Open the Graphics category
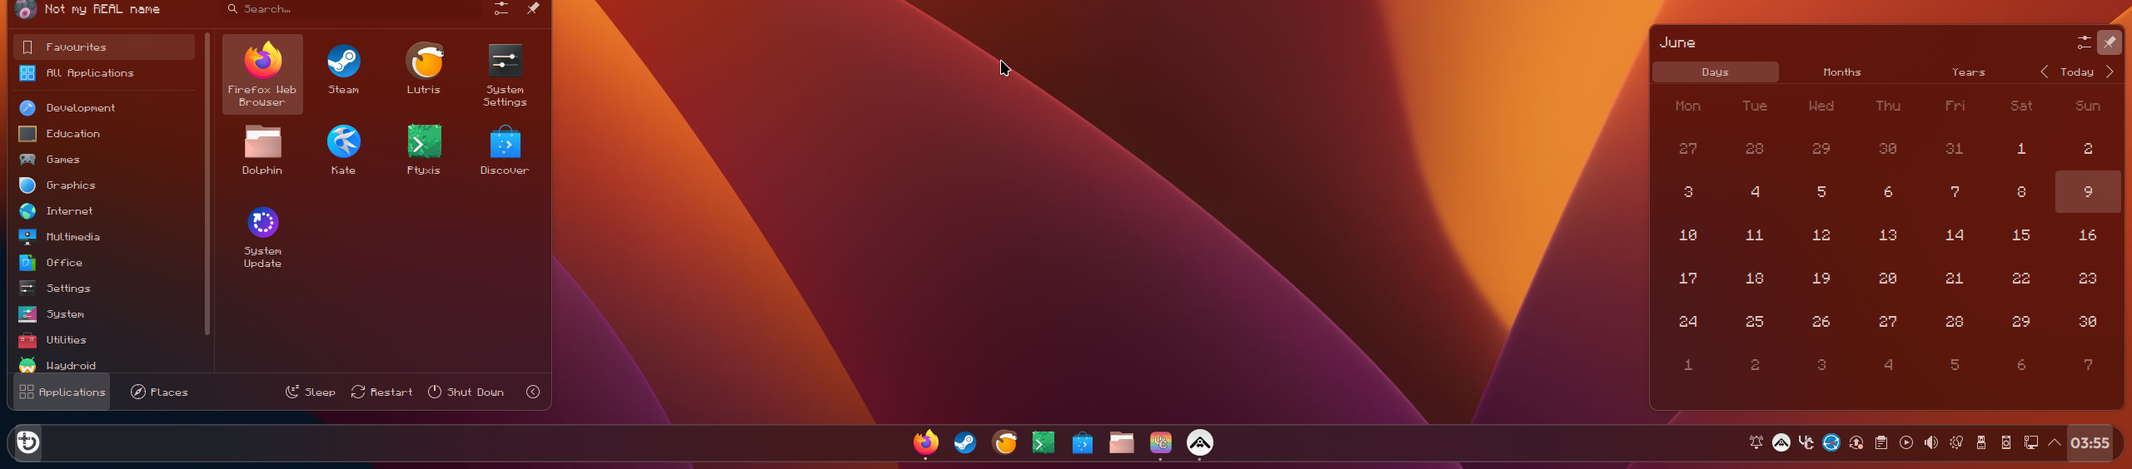 tap(104, 185)
